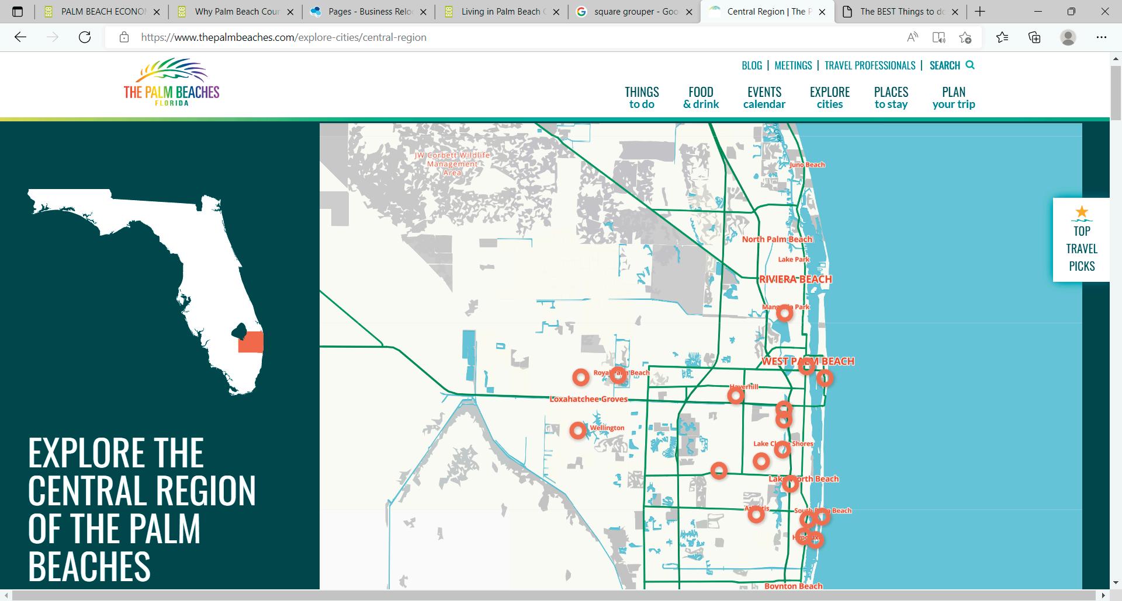Click the JW Corbett Wildlife Management Area label
The width and height of the screenshot is (1122, 601).
(x=452, y=164)
